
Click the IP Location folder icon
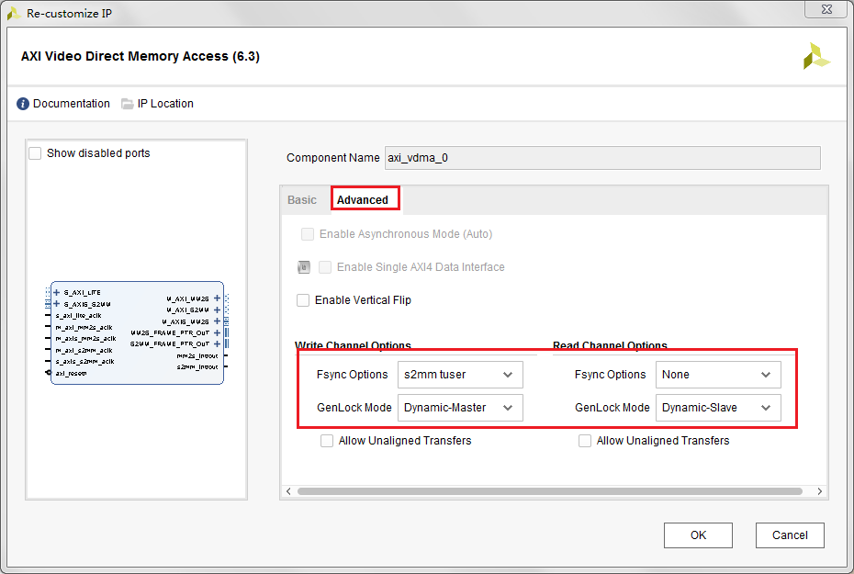tap(128, 104)
